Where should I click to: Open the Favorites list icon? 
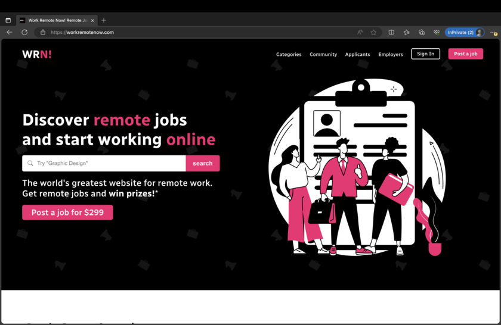pos(406,32)
